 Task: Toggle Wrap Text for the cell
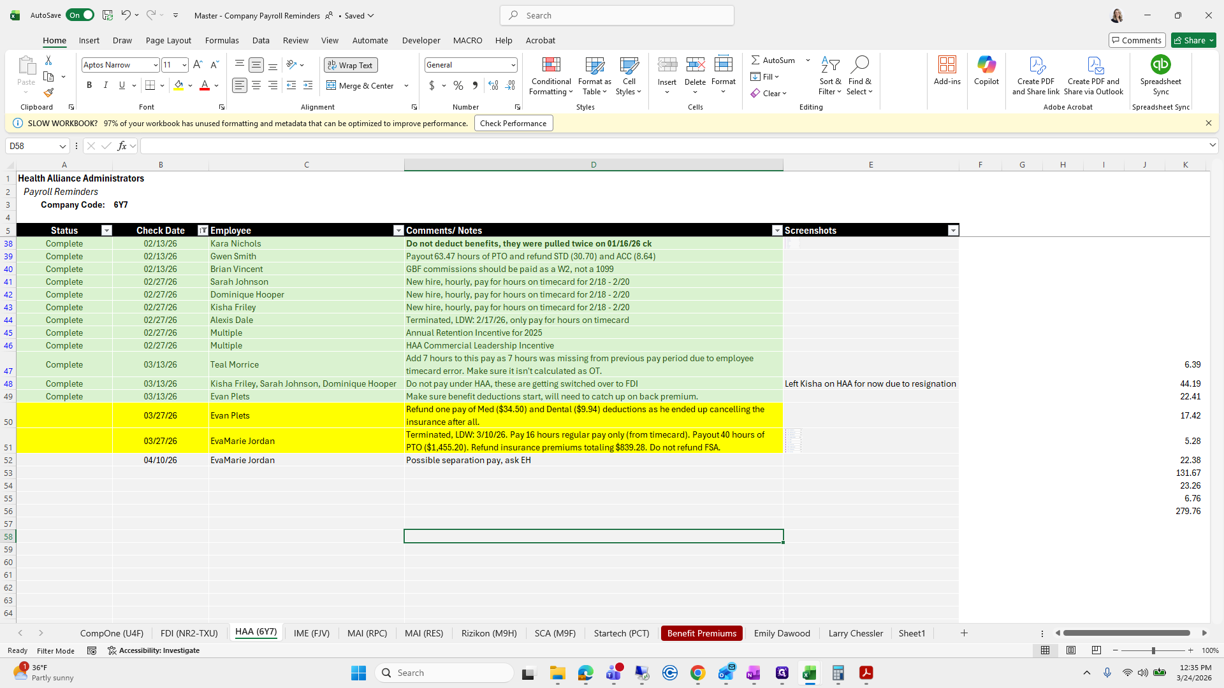tap(351, 65)
